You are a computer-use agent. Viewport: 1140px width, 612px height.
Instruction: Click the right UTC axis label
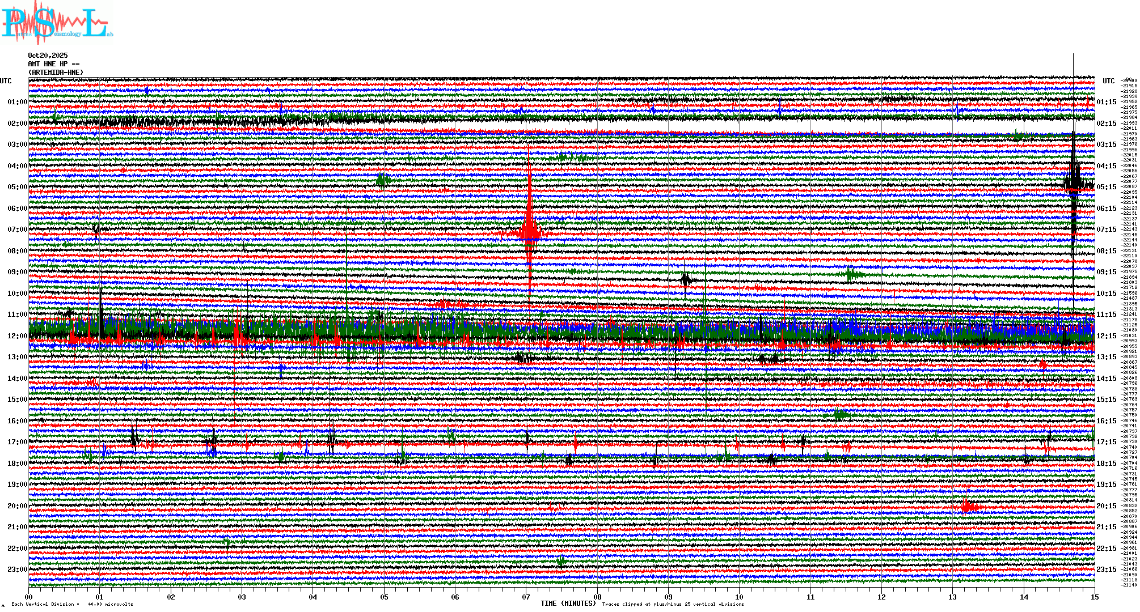pos(1108,81)
